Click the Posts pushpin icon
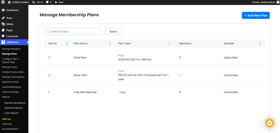 point(3,18)
